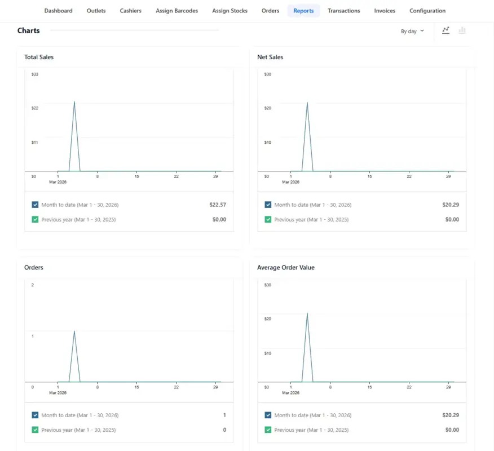Go to the Outlets tab
Image resolution: width=494 pixels, height=451 pixels.
pyautogui.click(x=96, y=11)
